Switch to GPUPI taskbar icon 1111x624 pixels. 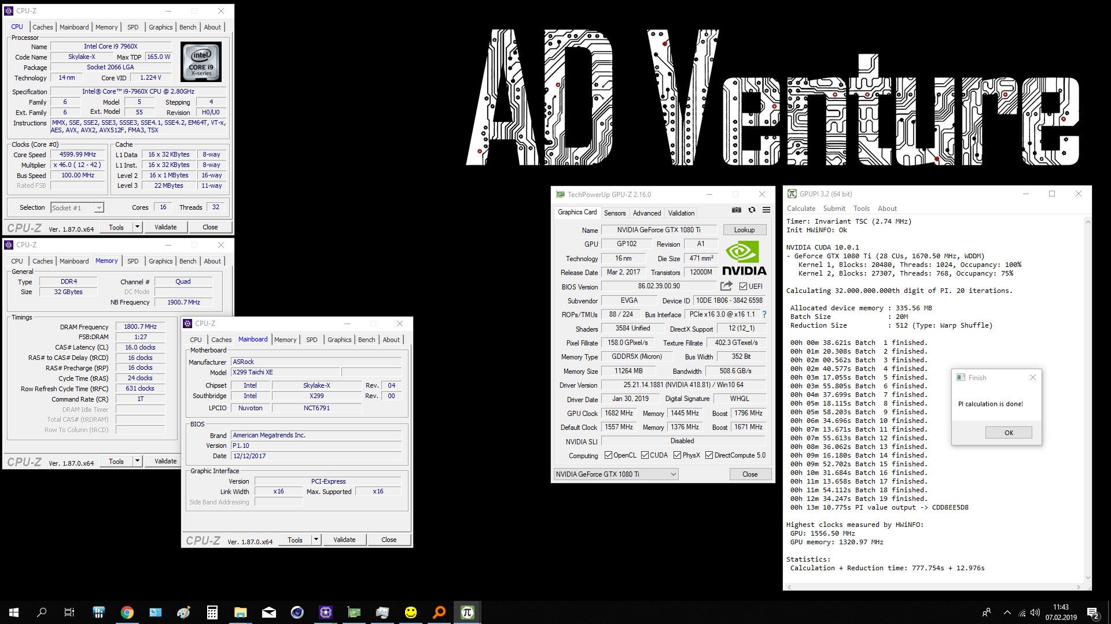468,612
